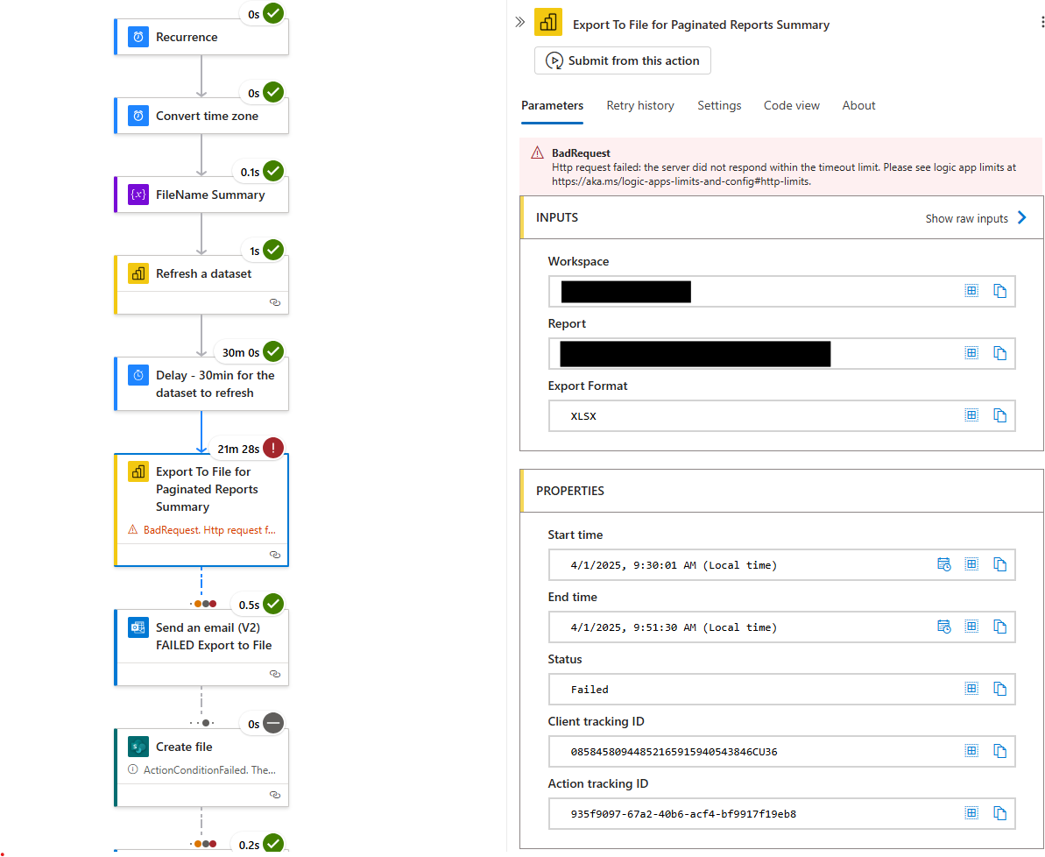Screen dimensions: 1045x857
Task: Open grid view icon for Report field
Action: pos(971,352)
